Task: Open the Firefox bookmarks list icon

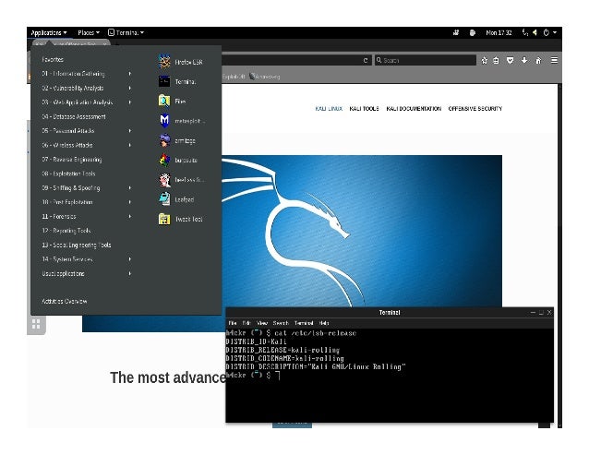Action: coord(496,60)
